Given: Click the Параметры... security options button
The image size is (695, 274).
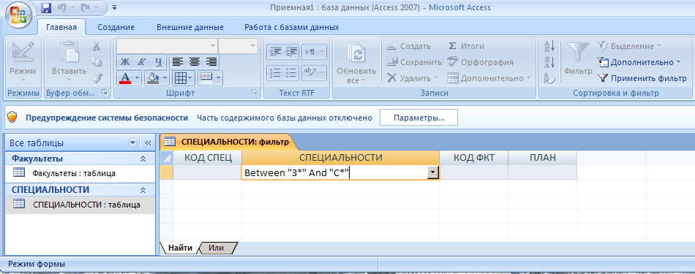Looking at the screenshot, I should pos(419,118).
